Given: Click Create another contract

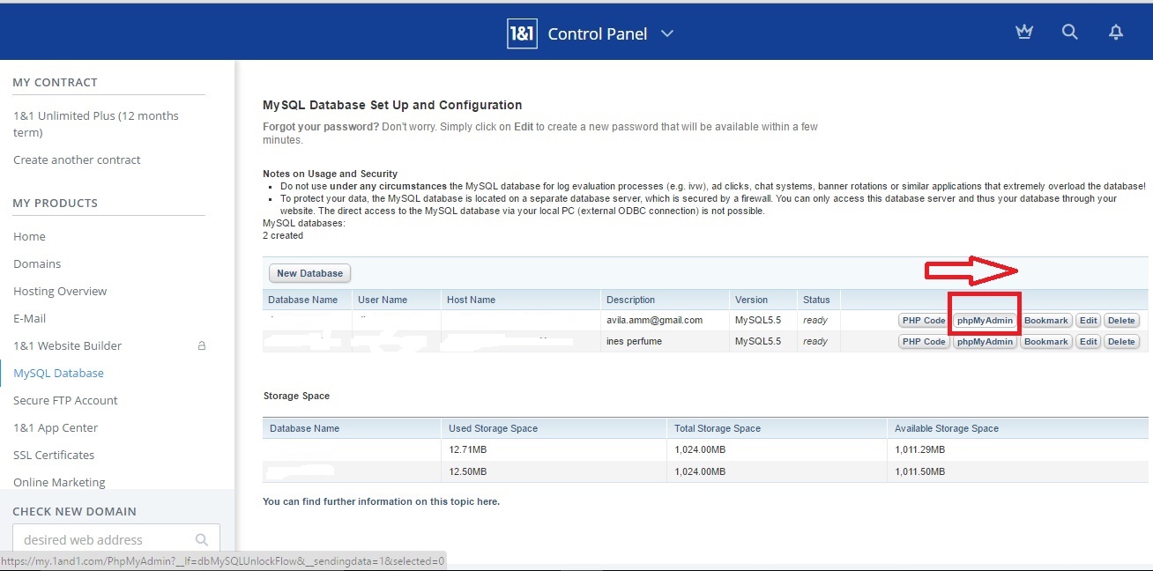Looking at the screenshot, I should (77, 159).
